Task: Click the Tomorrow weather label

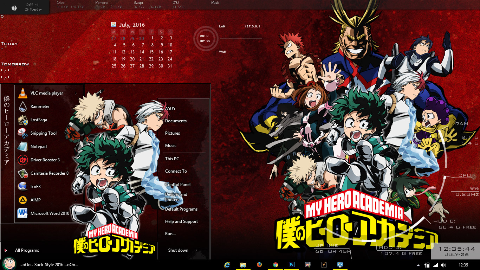Action: click(x=15, y=64)
